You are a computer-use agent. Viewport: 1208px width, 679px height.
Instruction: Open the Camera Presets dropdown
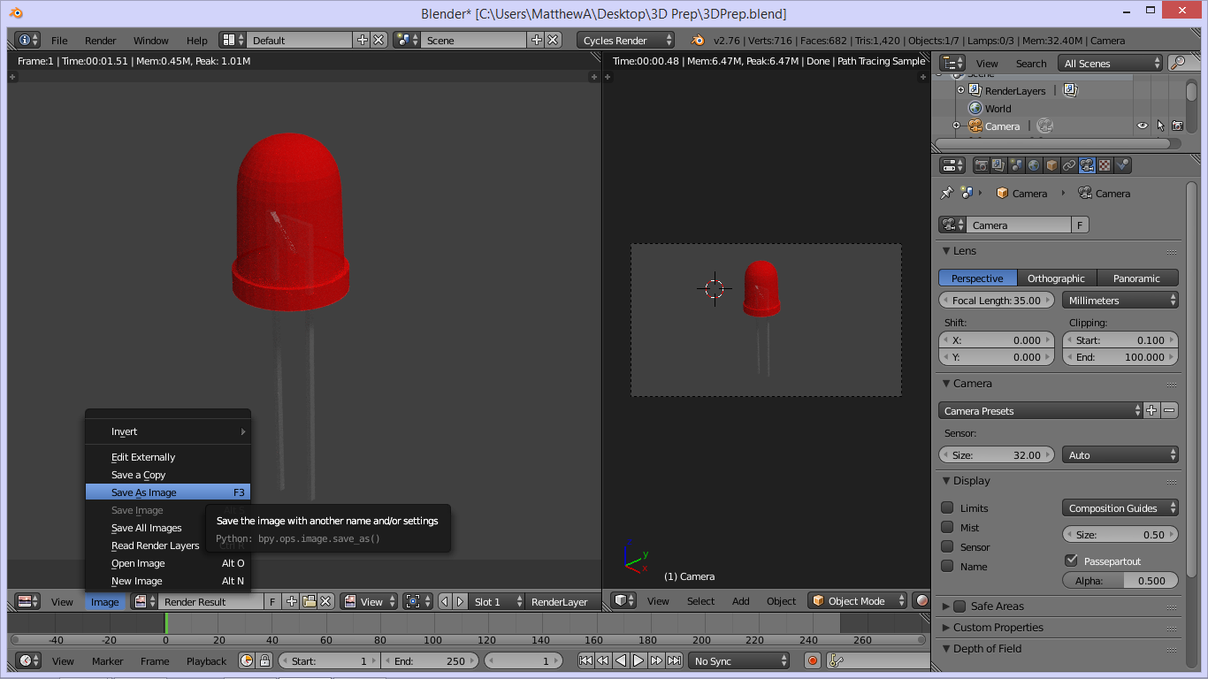pos(1041,410)
